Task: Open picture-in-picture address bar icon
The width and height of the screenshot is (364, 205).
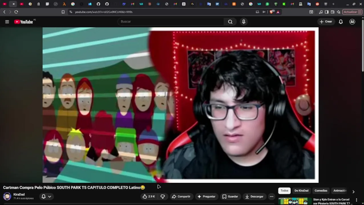Action: (x=257, y=12)
